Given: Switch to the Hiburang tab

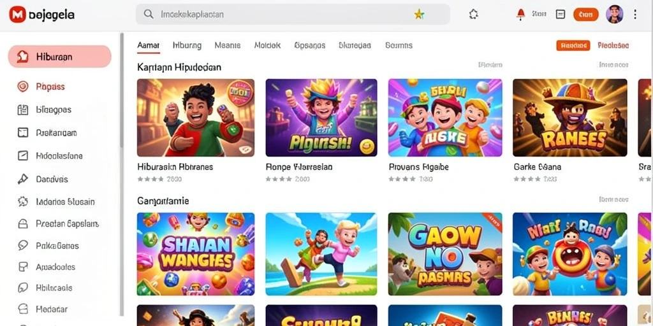Looking at the screenshot, I should pos(187,45).
